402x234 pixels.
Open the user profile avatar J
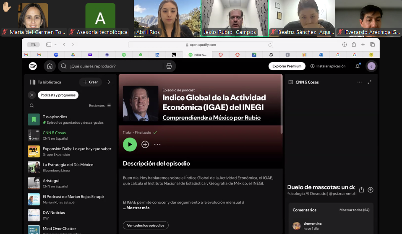[x=371, y=66]
